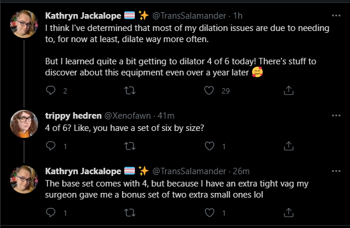Like the last tweet about bonus set

(x=209, y=213)
